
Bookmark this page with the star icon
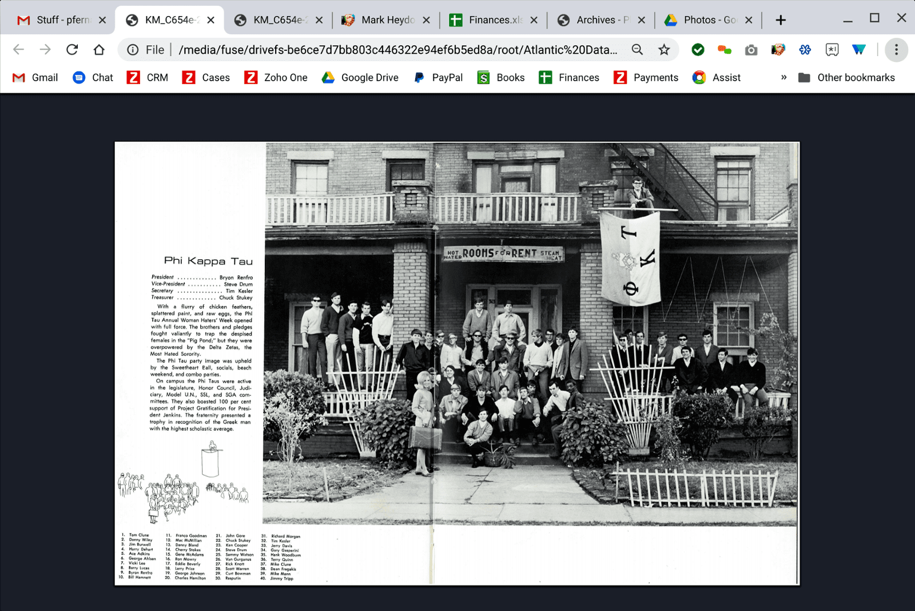(x=663, y=50)
